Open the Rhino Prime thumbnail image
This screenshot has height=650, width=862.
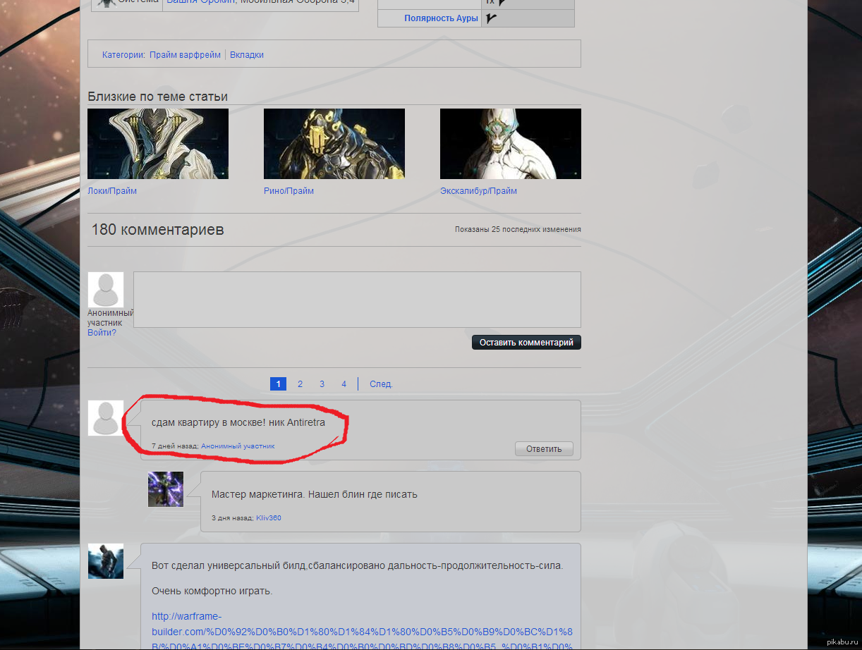[x=334, y=144]
